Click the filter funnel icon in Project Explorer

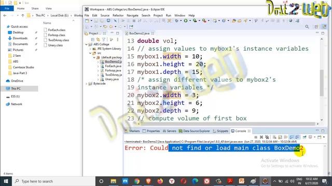[104, 39]
